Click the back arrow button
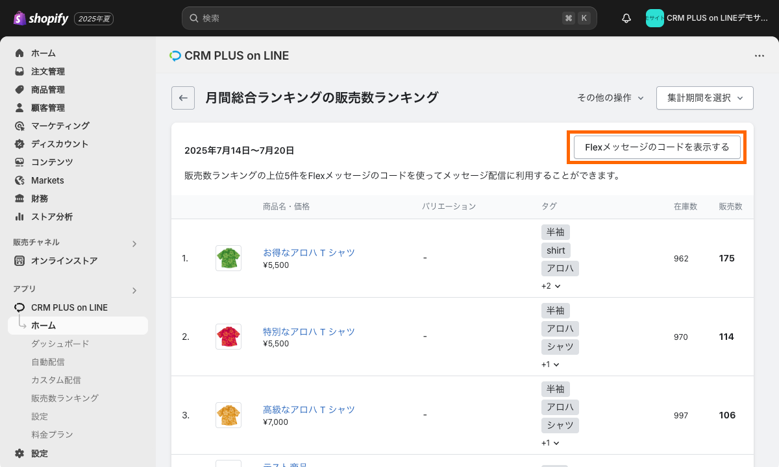This screenshot has width=779, height=467. (183, 98)
